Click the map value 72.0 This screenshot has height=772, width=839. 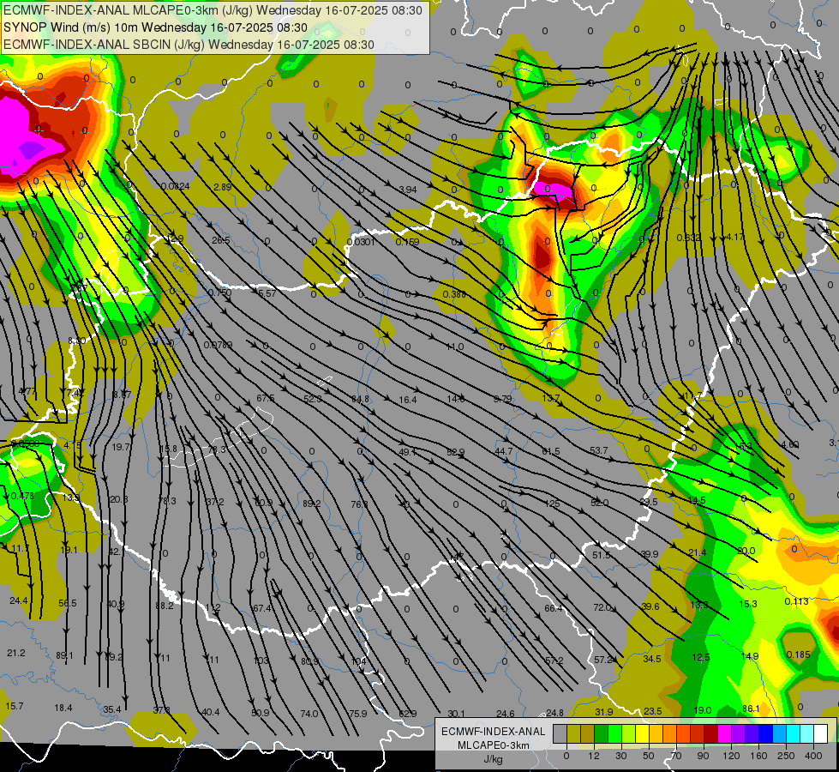point(602,607)
